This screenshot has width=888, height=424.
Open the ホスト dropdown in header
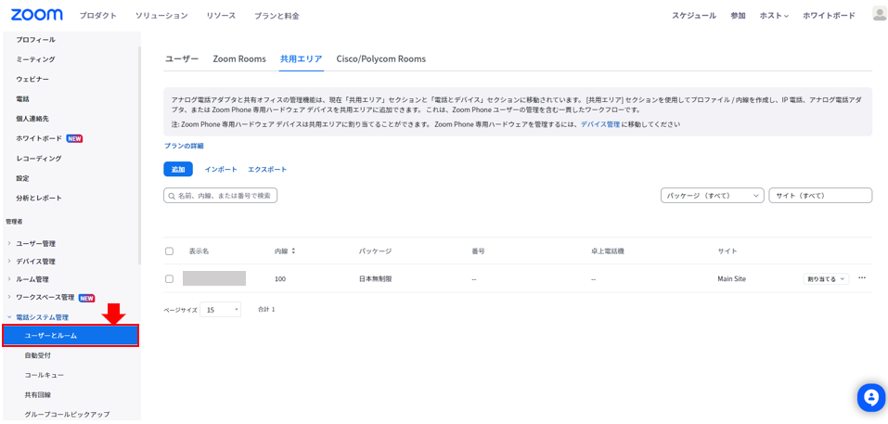point(774,16)
